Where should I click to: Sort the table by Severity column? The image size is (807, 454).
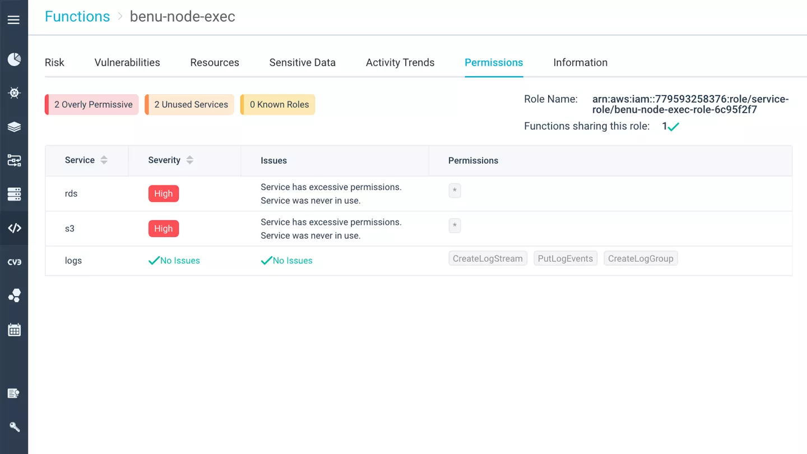[x=189, y=160]
